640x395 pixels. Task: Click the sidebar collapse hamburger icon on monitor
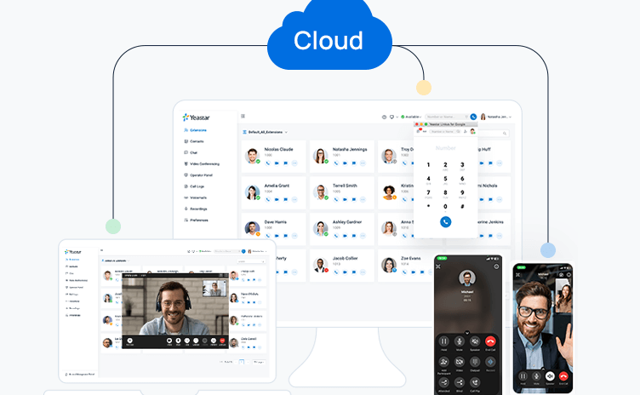(243, 116)
